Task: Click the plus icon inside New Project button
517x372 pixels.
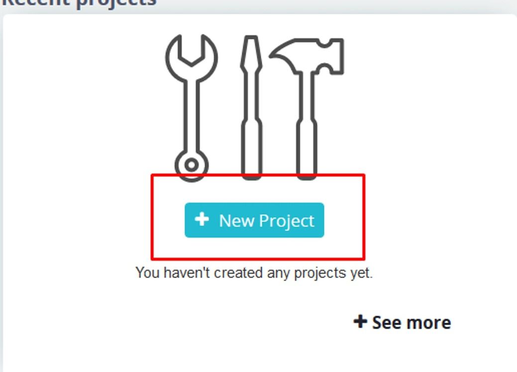Action: 202,219
